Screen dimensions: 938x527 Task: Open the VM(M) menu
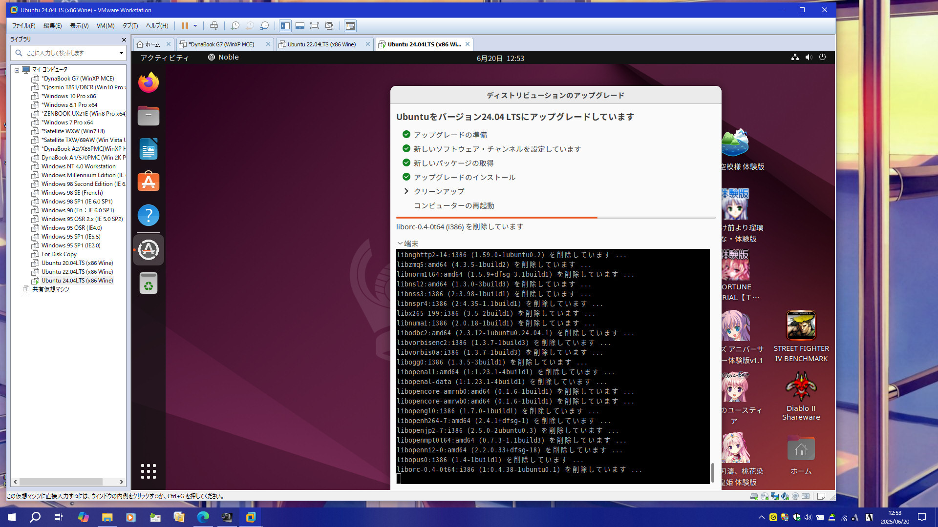pyautogui.click(x=106, y=26)
